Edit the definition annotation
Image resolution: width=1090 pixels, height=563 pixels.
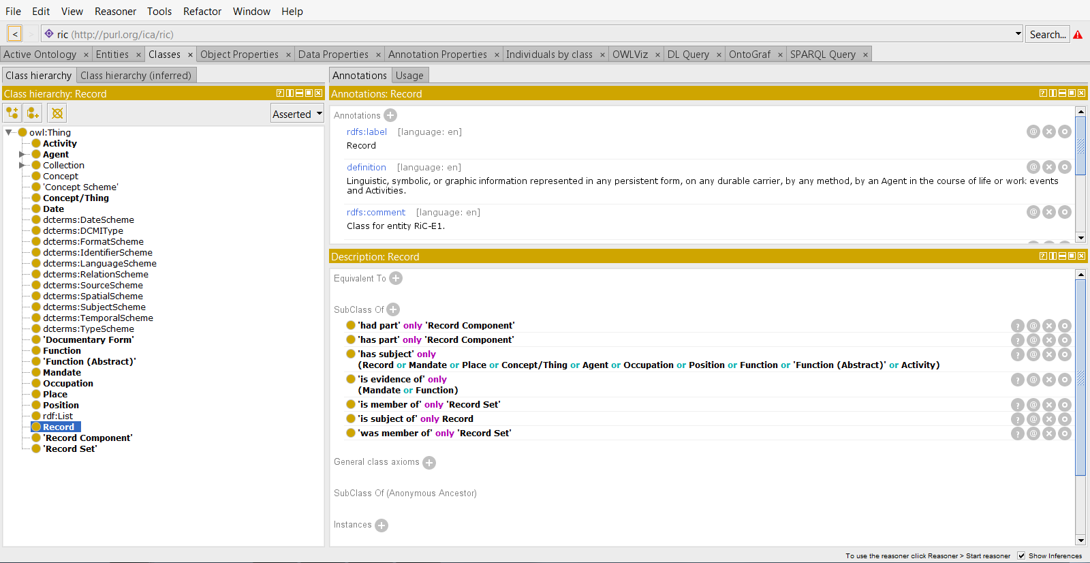pos(1065,167)
